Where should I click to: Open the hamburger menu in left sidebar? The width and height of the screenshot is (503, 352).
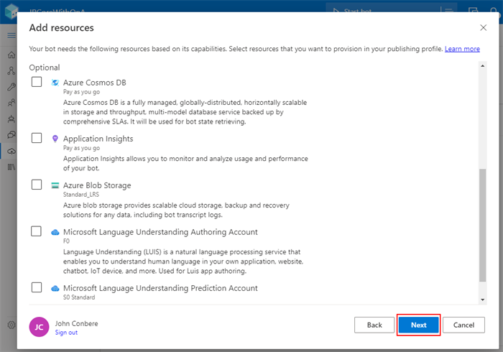(x=11, y=35)
